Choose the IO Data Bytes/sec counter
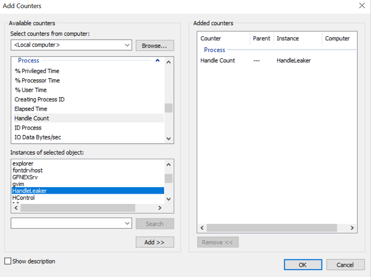The width and height of the screenshot is (371, 277). point(38,137)
